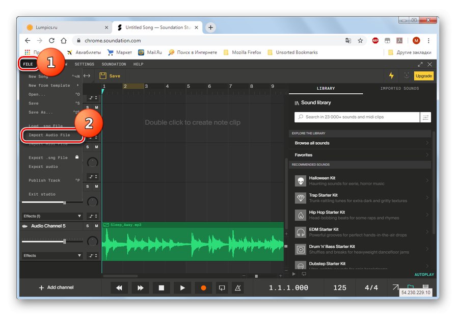Screen dimensions: 456x316
Task: Click the Audio Channel 5 volume slider
Action: [65, 241]
